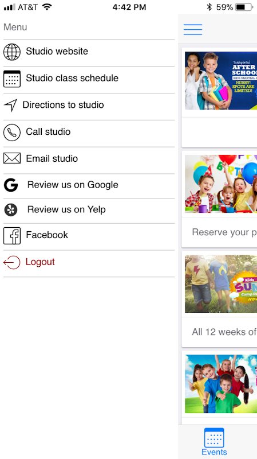Screen dimensions: 257x459
Task: Open the Kids Summer Camp event image
Action: (x=221, y=283)
